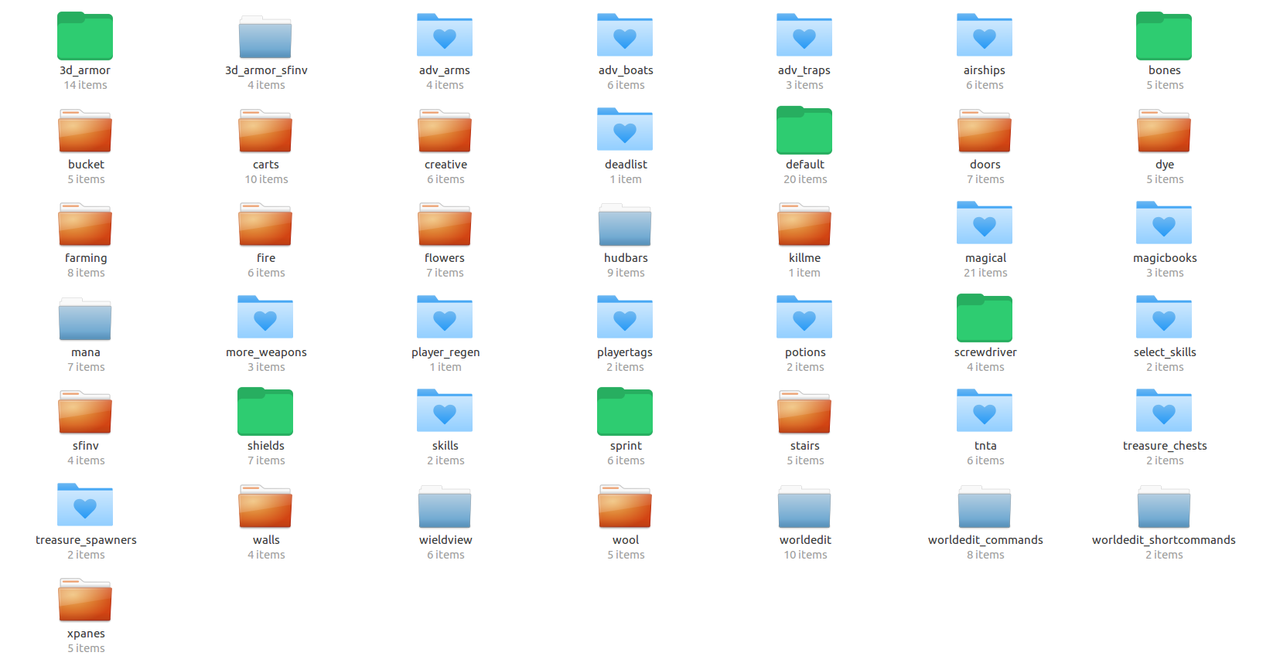
Task: Select the walls orange folder icon
Action: click(x=265, y=506)
